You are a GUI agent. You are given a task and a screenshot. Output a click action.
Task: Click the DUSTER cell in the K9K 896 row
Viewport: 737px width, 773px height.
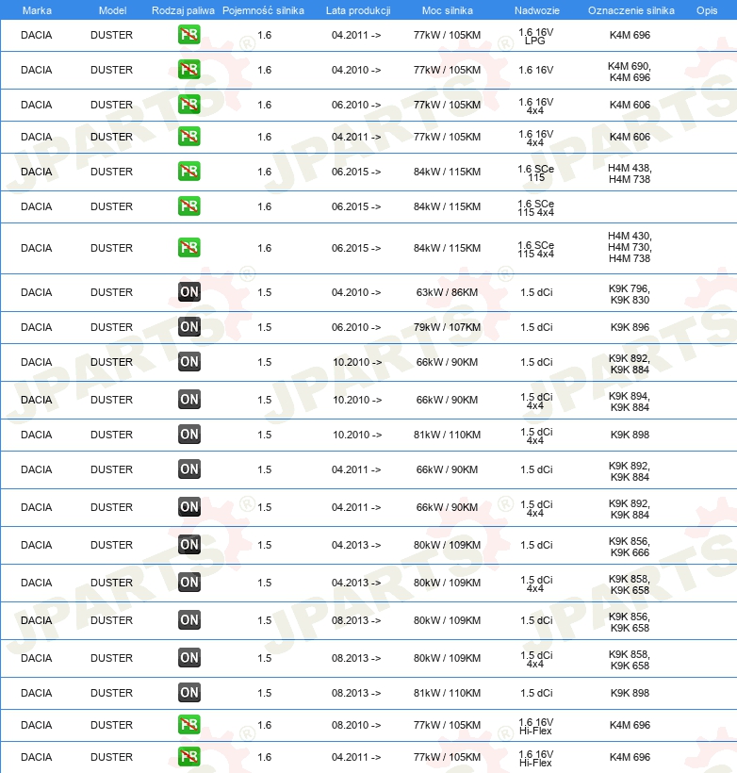click(111, 327)
